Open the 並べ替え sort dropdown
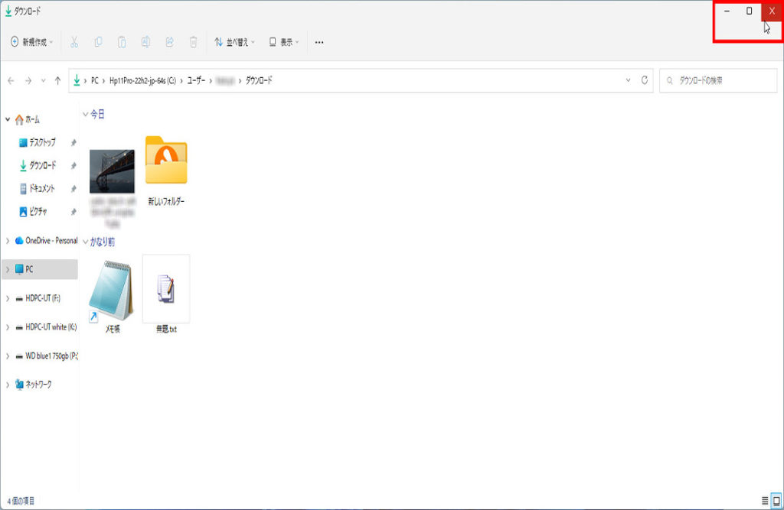Image resolution: width=784 pixels, height=510 pixels. [x=234, y=42]
